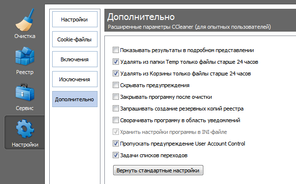296x184 pixels.
Task: Click the Реестр sidebar label
Action: pyautogui.click(x=25, y=72)
